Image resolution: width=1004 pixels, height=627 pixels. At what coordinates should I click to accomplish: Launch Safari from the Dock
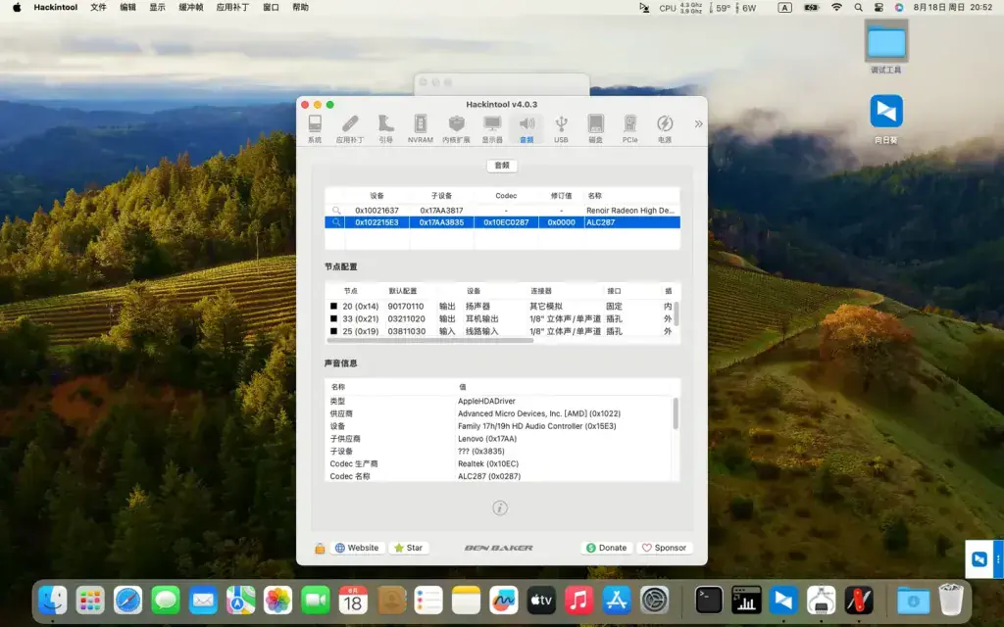click(128, 601)
